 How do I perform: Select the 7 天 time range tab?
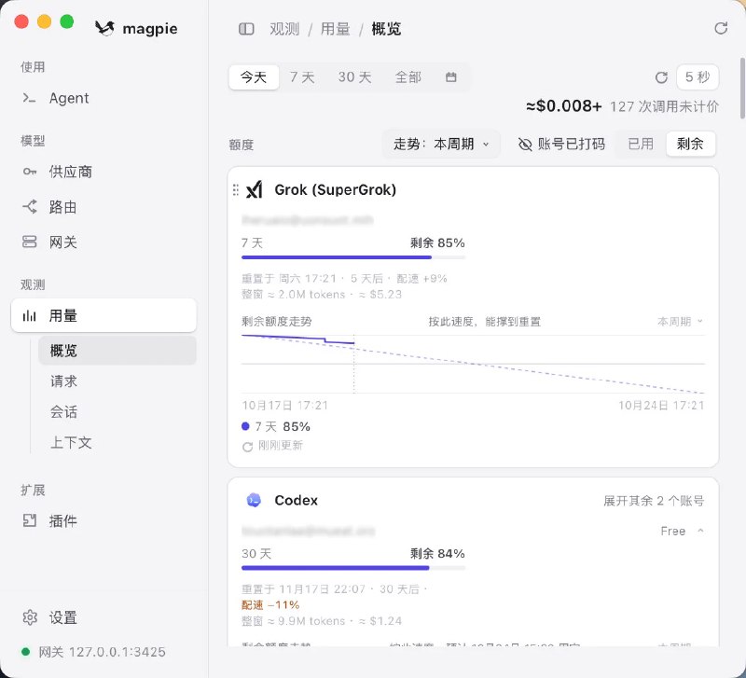pos(302,77)
